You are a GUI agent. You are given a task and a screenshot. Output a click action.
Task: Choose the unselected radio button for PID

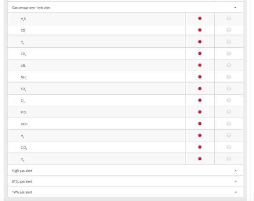pos(229,112)
